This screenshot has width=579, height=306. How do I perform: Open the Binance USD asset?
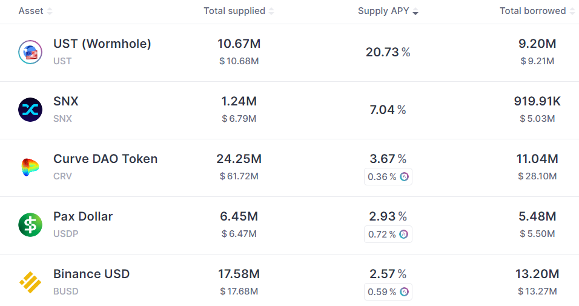coord(91,274)
